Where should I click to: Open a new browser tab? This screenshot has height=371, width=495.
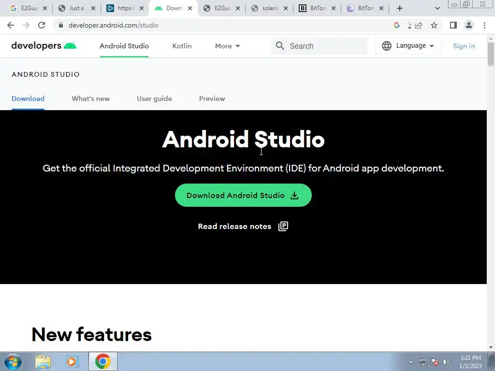point(400,8)
